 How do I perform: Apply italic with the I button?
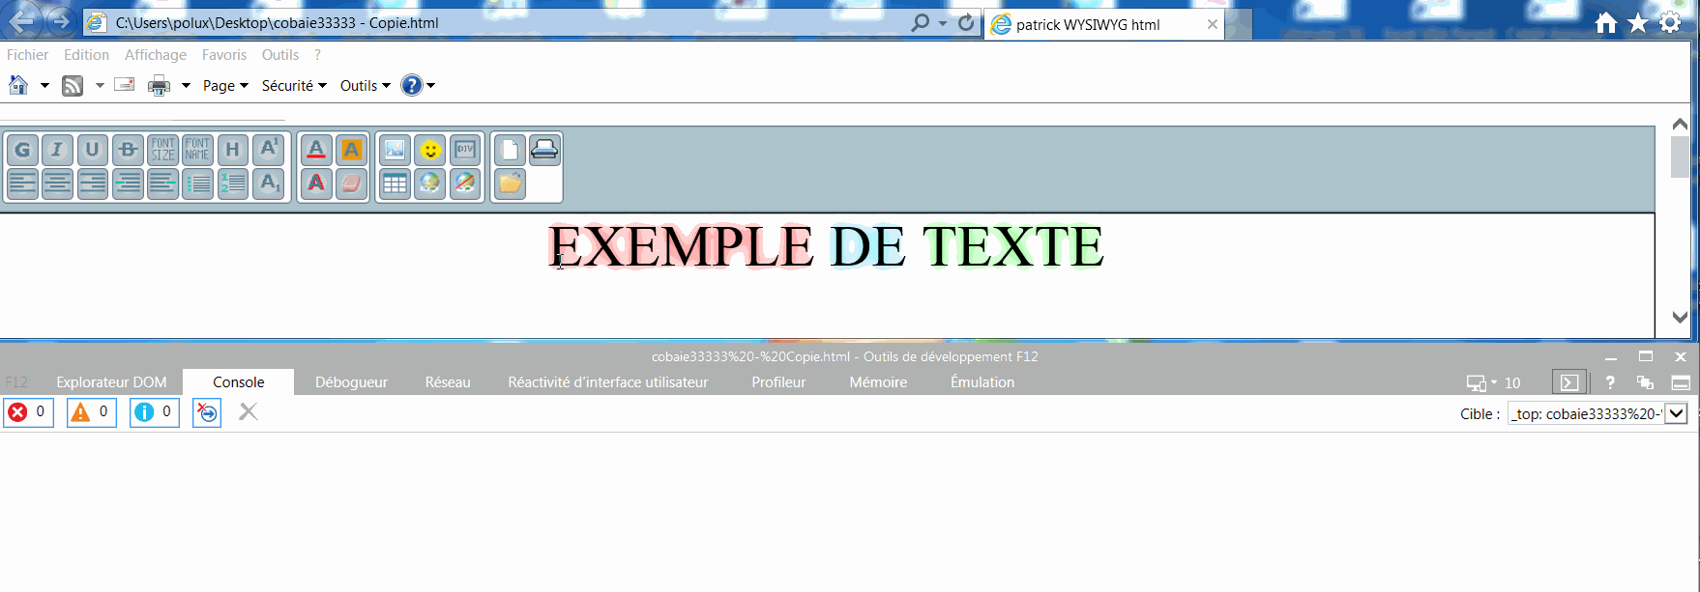pos(57,150)
